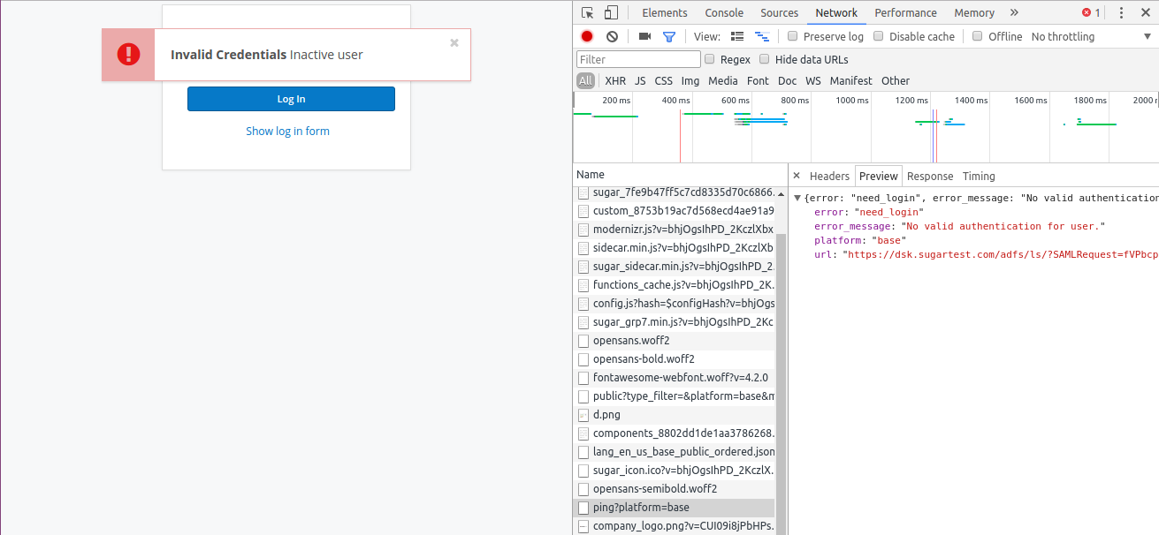Select the lang_en_us_base_public_ordered.json request
The image size is (1159, 535).
pyautogui.click(x=674, y=452)
